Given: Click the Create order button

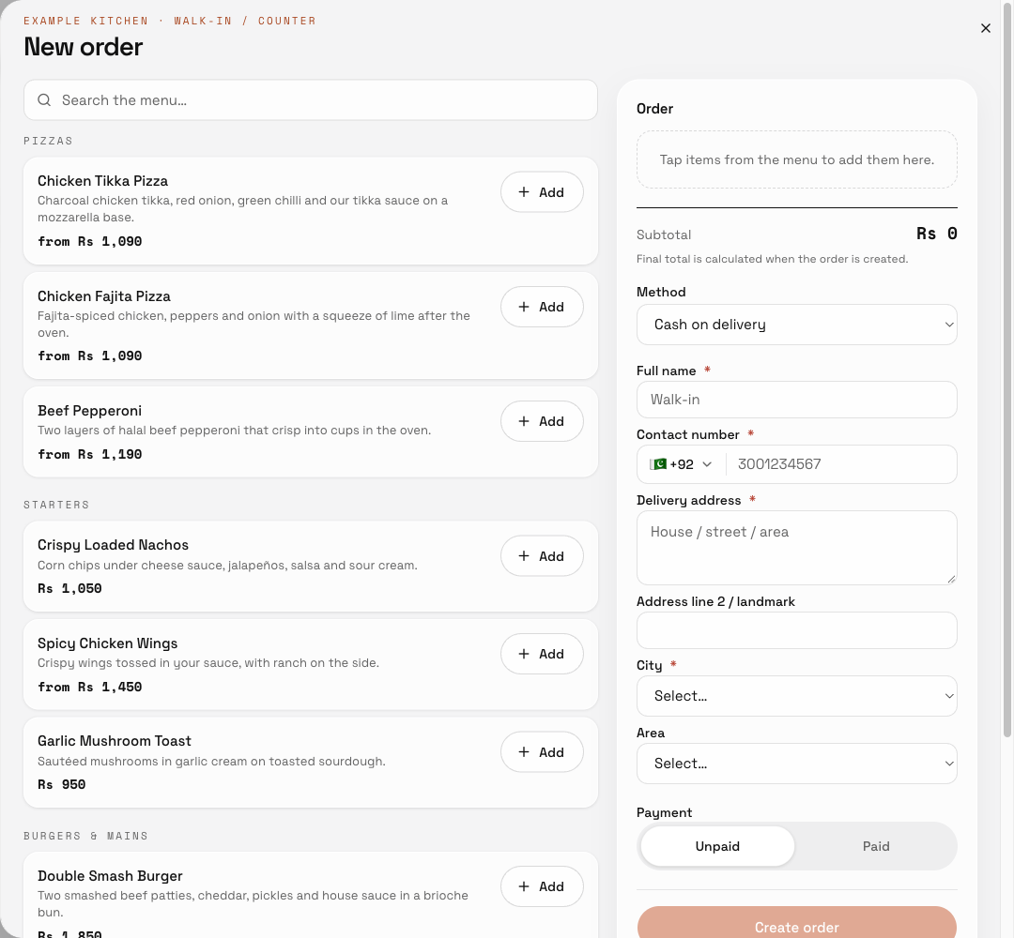Looking at the screenshot, I should (797, 924).
